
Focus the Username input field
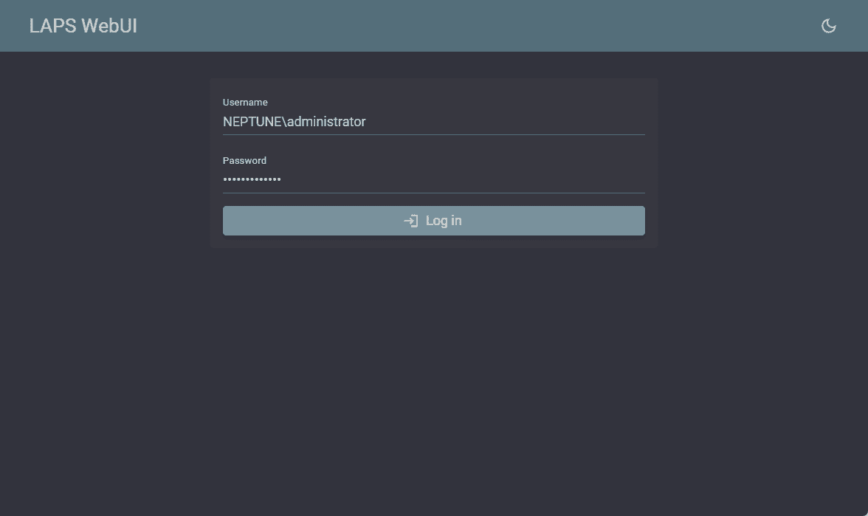click(433, 122)
